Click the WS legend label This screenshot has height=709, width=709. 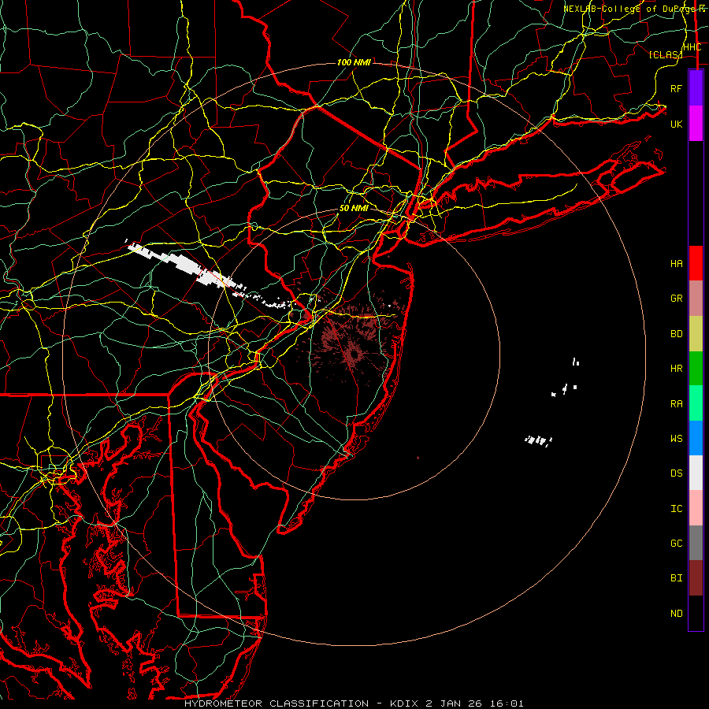click(x=677, y=439)
